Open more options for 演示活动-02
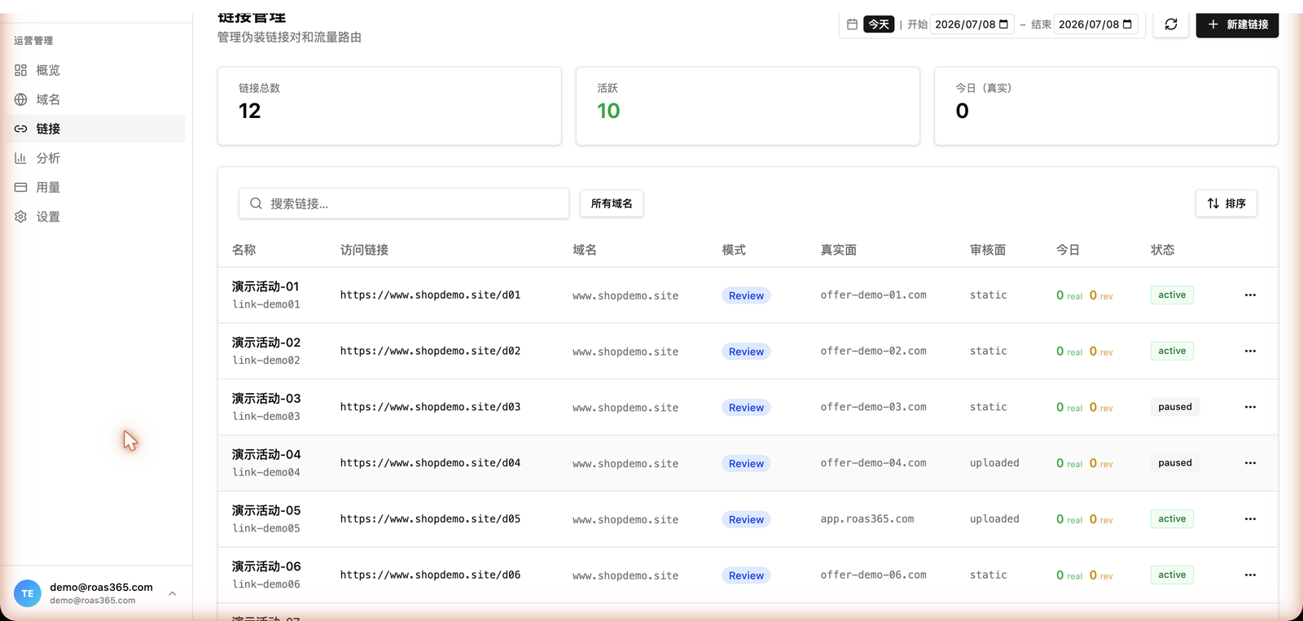 click(x=1250, y=351)
